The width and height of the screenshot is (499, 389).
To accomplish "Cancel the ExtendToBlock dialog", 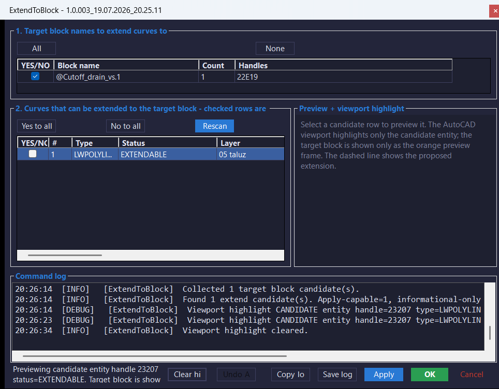I will (x=472, y=375).
